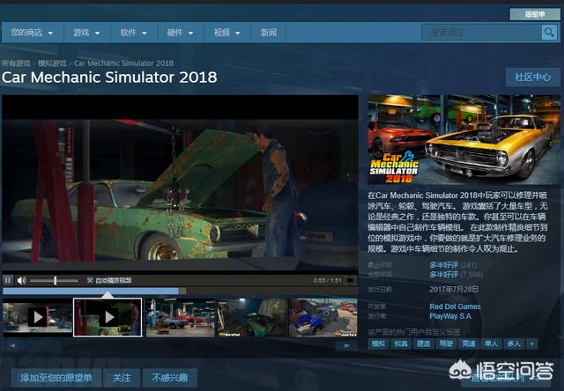Viewport: 564px width, 391px height.
Task: Click the 关注 follow button
Action: 122,378
